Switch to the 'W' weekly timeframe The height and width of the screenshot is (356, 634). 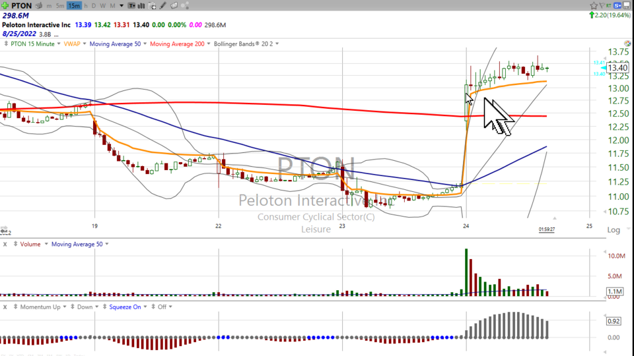tap(103, 6)
